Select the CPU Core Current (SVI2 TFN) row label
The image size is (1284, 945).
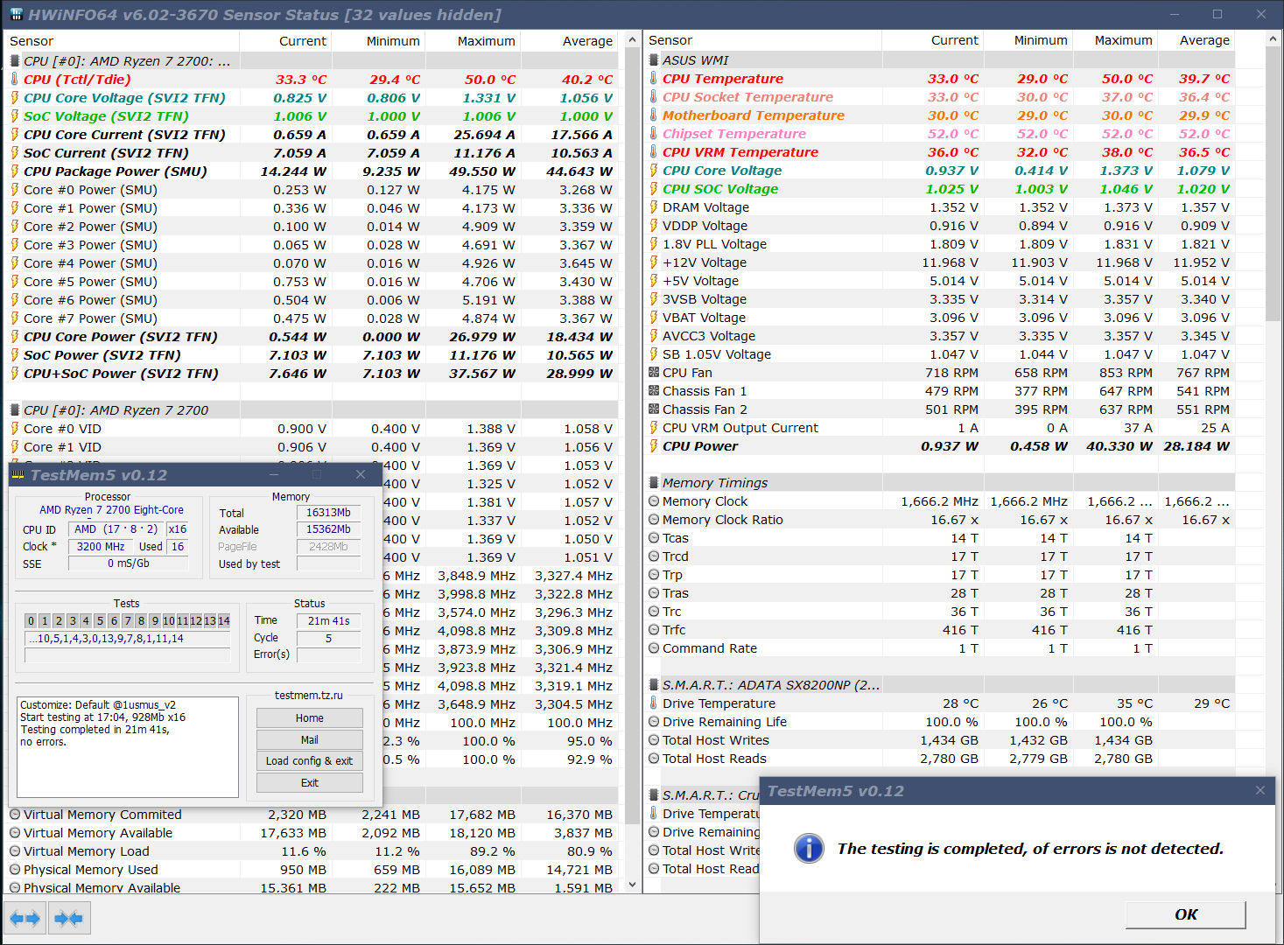tap(124, 135)
